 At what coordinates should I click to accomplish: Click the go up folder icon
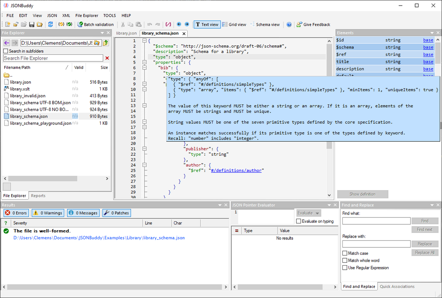[106, 43]
